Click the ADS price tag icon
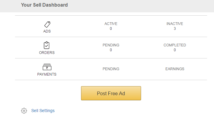214x122 pixels. (47, 24)
